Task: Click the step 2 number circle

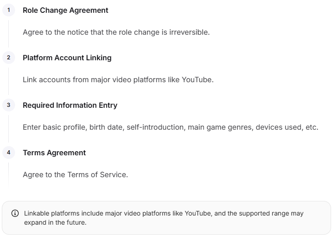Action: point(9,58)
